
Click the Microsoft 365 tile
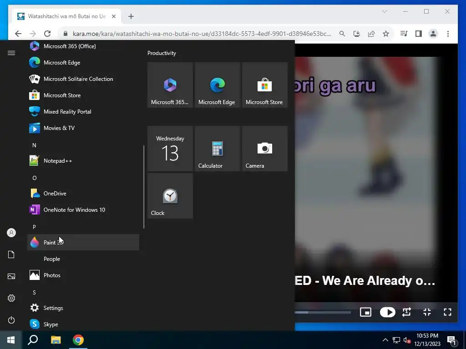point(170,85)
